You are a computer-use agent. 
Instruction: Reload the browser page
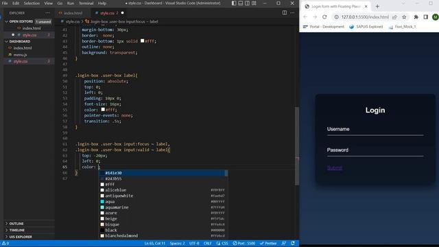[324, 17]
